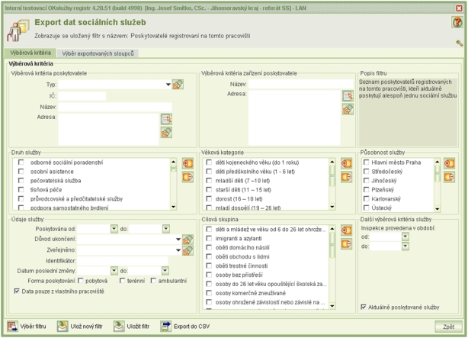Open Datum poslední změny from-date dropdown
Screen dimensions: 468x338
point(114,271)
